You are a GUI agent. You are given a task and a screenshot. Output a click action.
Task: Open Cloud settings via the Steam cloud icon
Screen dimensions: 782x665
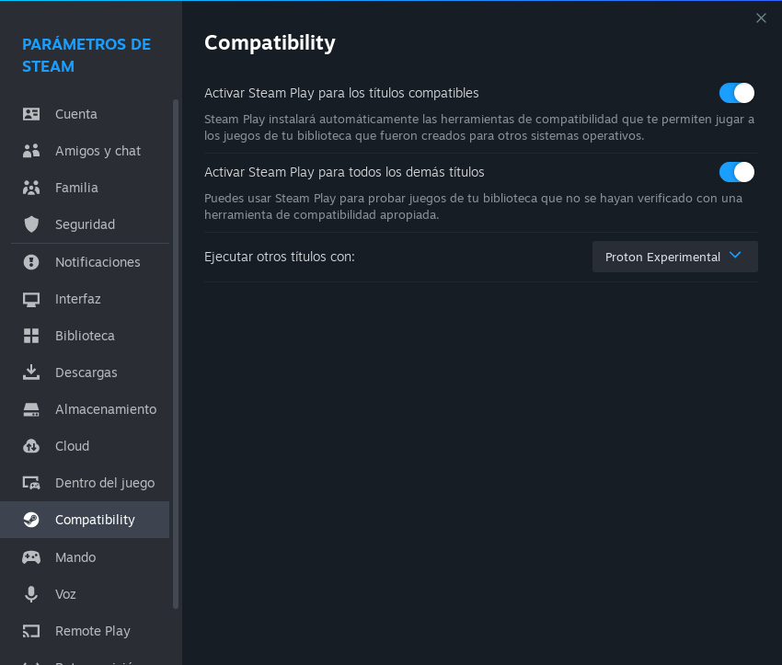tap(29, 445)
